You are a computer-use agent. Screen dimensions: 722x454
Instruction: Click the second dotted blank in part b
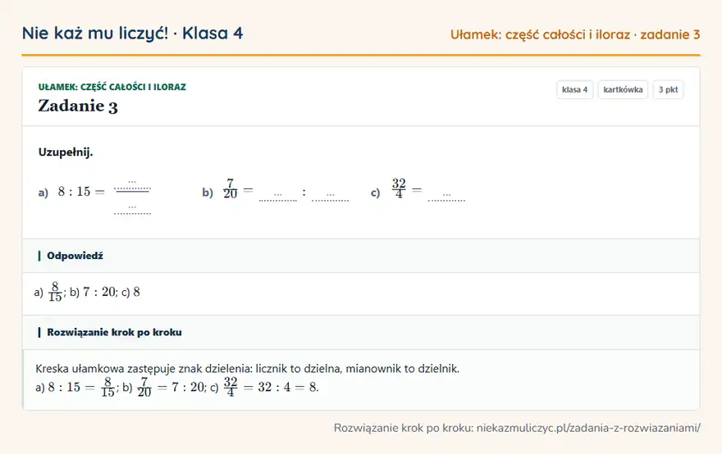coord(330,197)
